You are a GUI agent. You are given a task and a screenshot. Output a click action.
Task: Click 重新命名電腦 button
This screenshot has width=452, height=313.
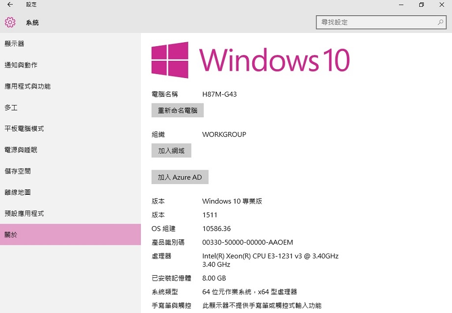coord(178,110)
